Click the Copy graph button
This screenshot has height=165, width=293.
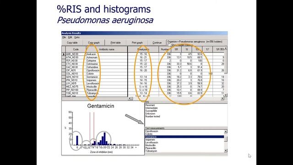[94, 43]
